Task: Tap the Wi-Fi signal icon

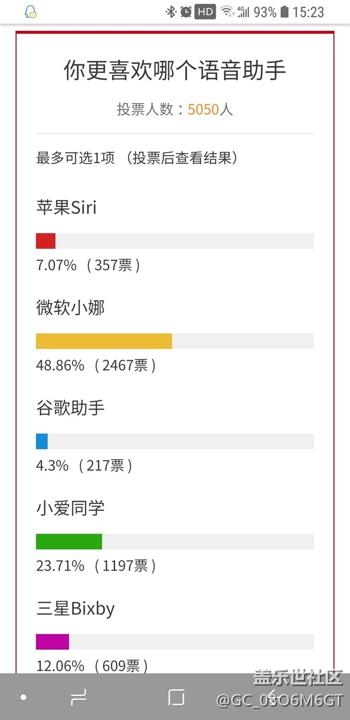Action: (227, 12)
